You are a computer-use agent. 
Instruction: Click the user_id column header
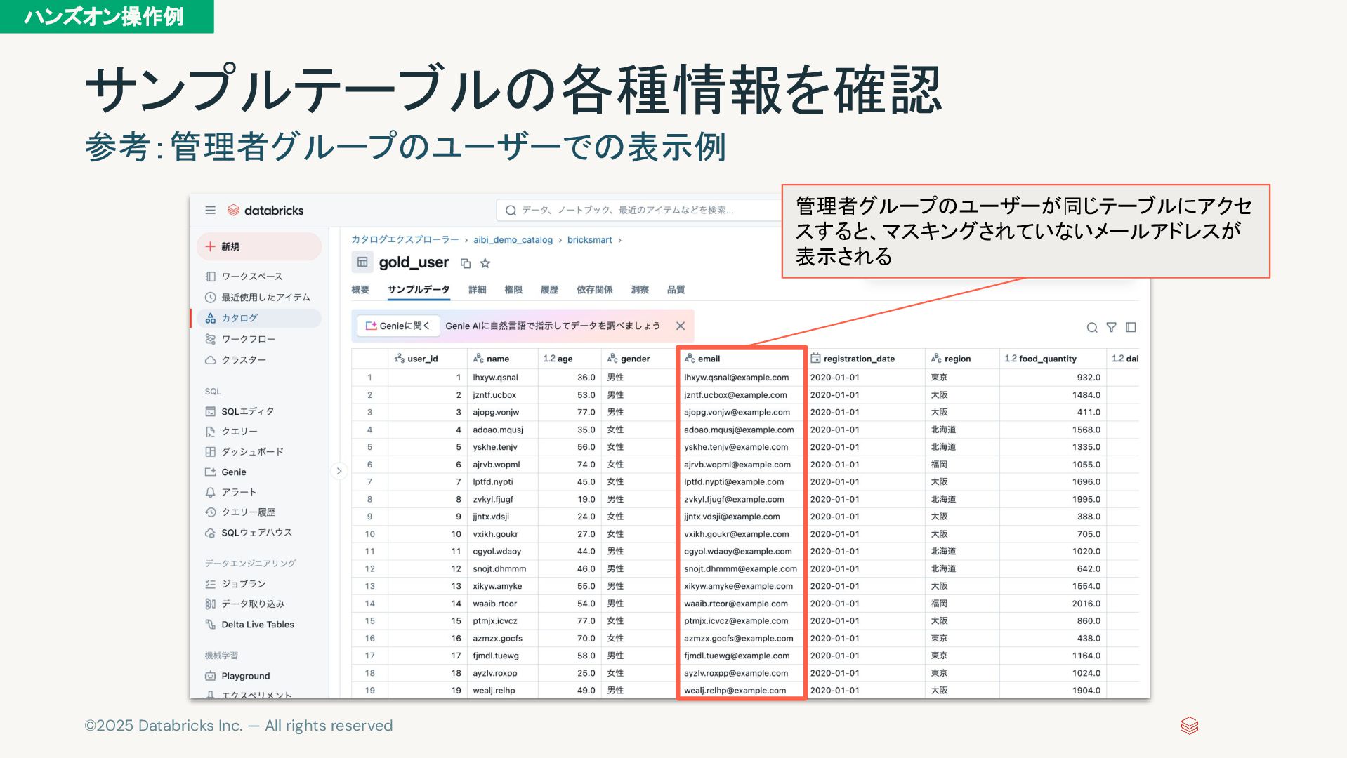click(427, 359)
